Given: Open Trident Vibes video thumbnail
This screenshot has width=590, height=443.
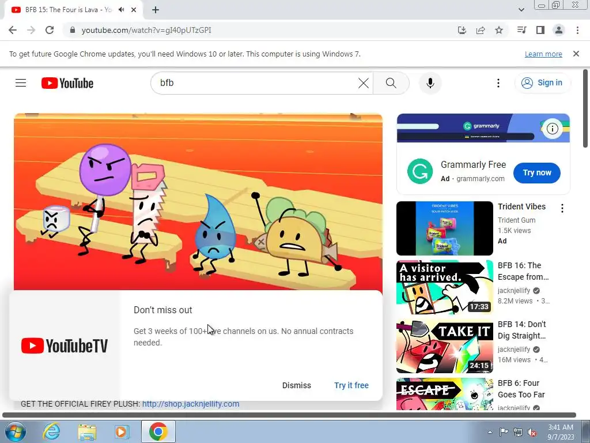Looking at the screenshot, I should pos(445,228).
